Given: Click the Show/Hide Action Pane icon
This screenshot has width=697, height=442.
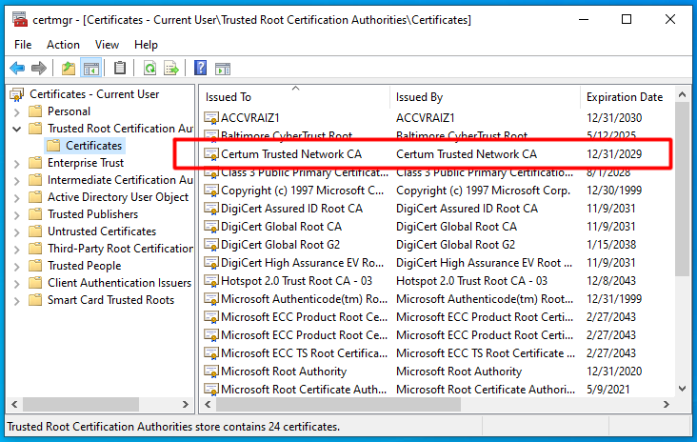Looking at the screenshot, I should click(223, 68).
